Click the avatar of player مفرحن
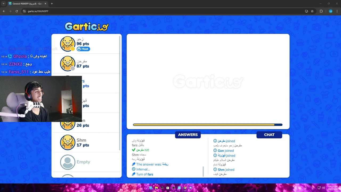This screenshot has width=341, height=192. pyautogui.click(x=68, y=63)
